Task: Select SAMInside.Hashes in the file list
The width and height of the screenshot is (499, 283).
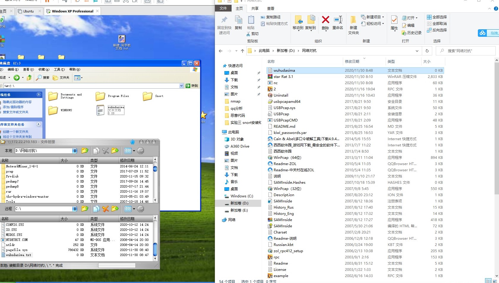Action: pos(289,183)
